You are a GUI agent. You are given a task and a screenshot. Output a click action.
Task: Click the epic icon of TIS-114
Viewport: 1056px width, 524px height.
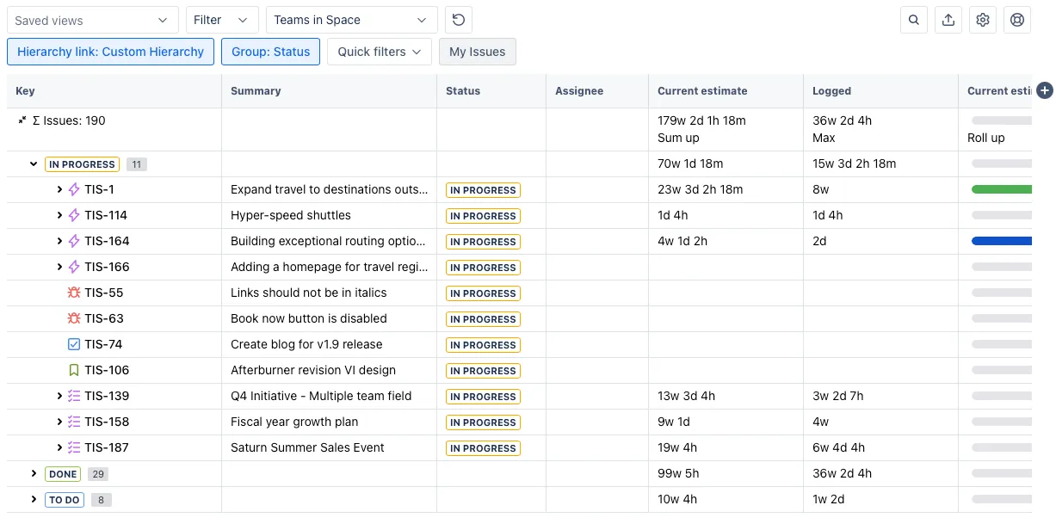[x=74, y=215]
